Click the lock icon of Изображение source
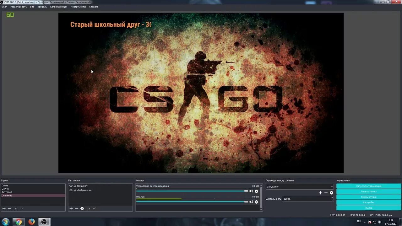This screenshot has width=402, height=226. point(75,190)
